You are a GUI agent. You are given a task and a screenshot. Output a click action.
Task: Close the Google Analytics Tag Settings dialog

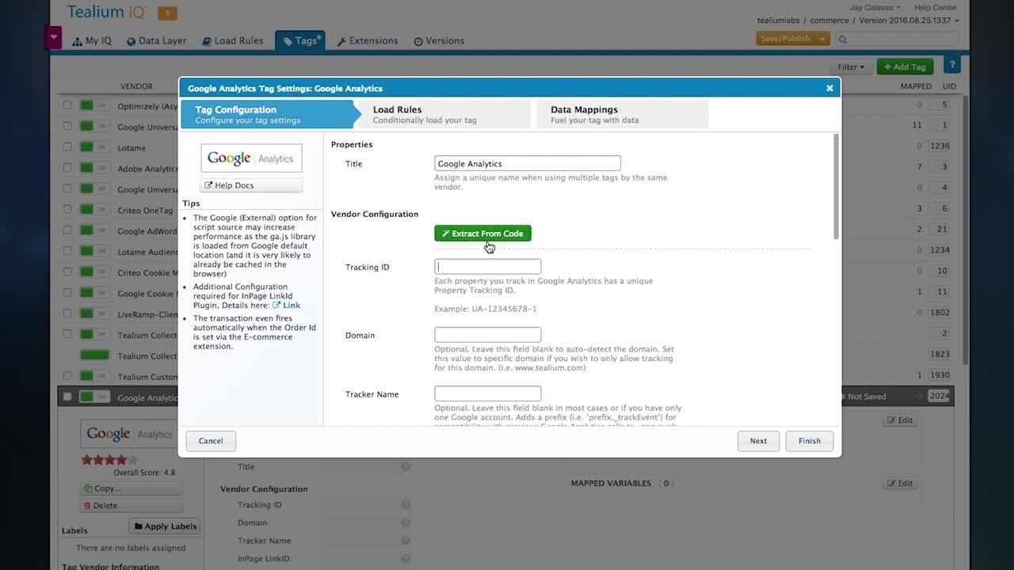pyautogui.click(x=829, y=88)
